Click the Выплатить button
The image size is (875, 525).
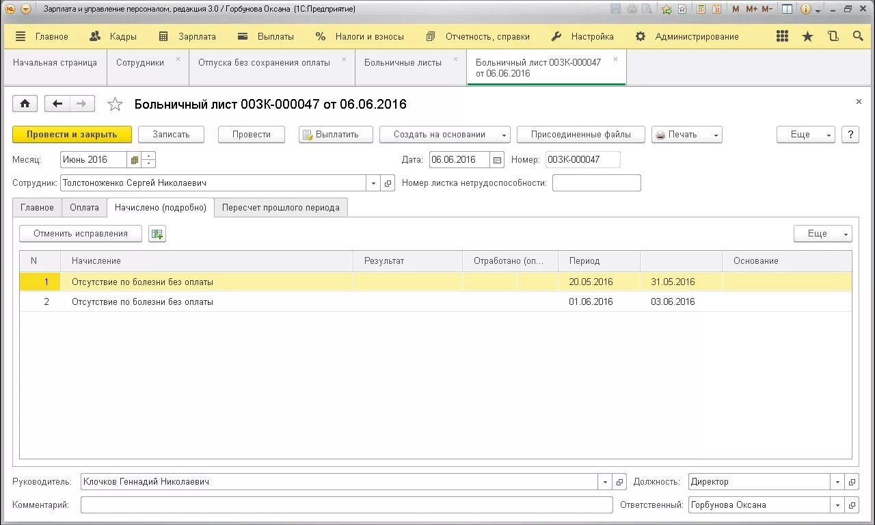pos(336,135)
